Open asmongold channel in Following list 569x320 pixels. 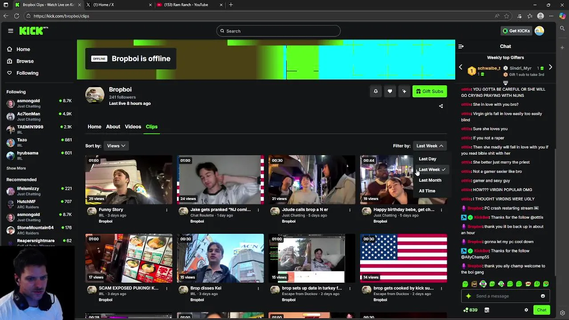(39, 103)
